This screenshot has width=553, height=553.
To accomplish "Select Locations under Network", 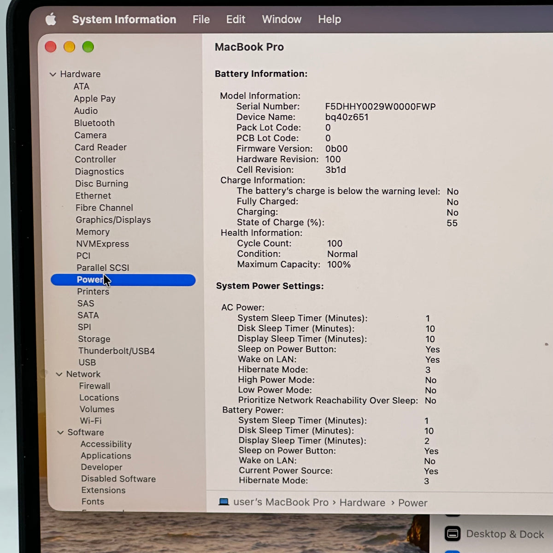I will (x=99, y=398).
